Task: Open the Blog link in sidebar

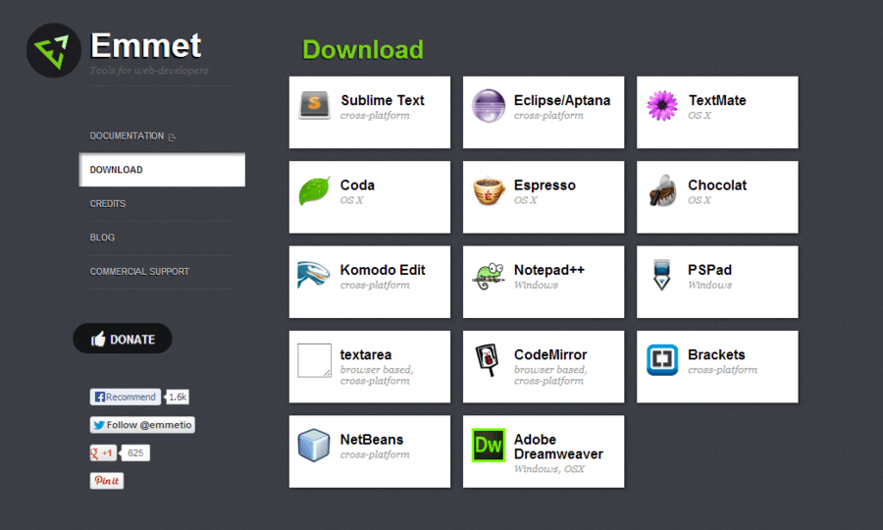Action: click(103, 238)
